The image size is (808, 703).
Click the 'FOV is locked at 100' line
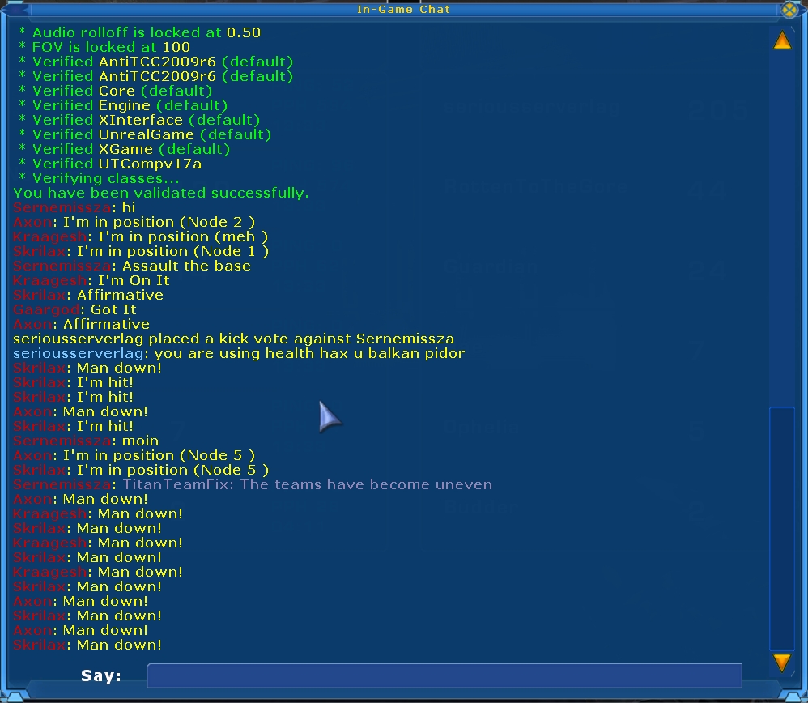pos(105,47)
